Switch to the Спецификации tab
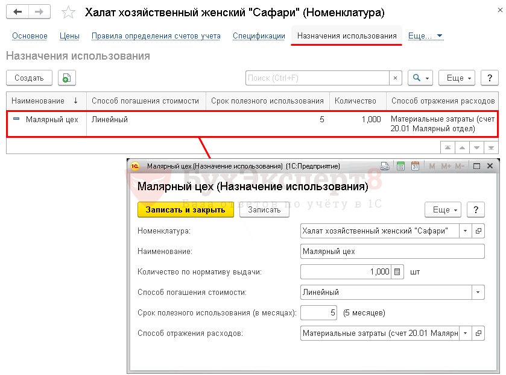The width and height of the screenshot is (506, 375). (259, 36)
